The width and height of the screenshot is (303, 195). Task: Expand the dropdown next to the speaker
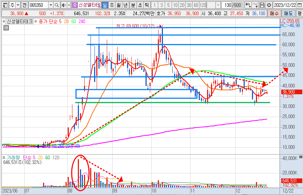(x=69, y=5)
